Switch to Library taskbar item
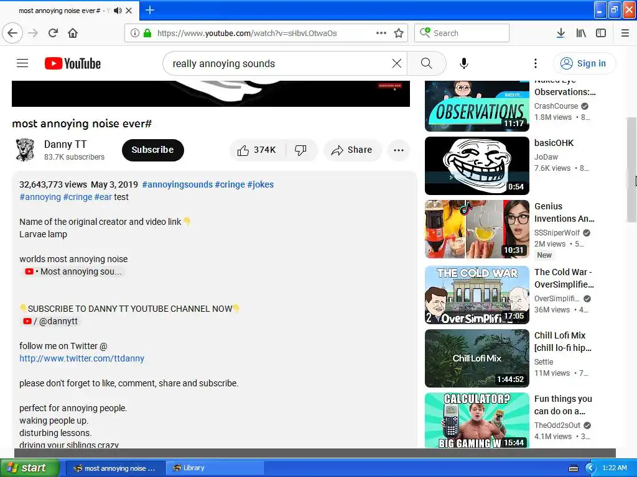This screenshot has height=477, width=637. (215, 468)
